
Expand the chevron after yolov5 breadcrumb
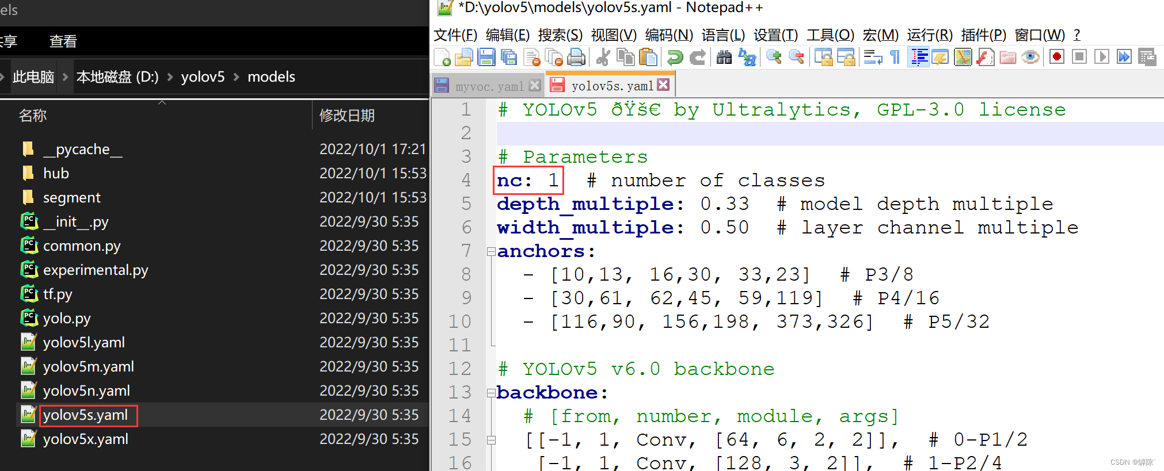coord(237,76)
